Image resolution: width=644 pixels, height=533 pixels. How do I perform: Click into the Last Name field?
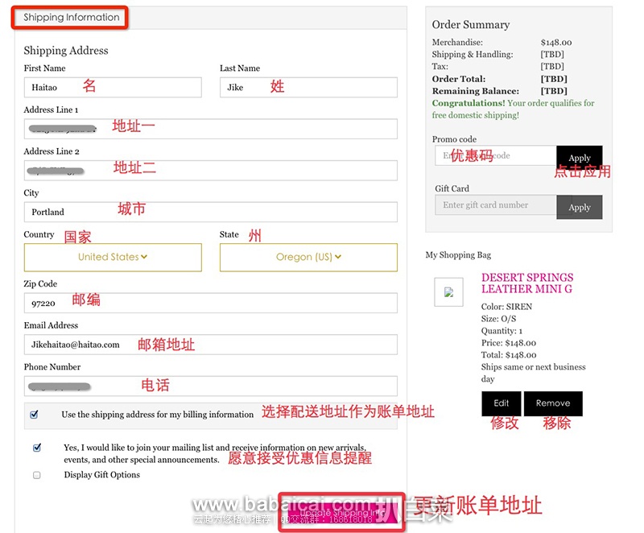[308, 87]
